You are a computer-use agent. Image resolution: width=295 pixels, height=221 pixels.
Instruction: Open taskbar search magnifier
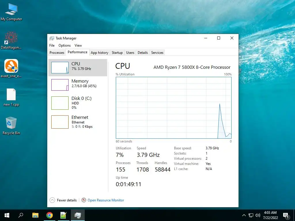pyautogui.click(x=21, y=215)
